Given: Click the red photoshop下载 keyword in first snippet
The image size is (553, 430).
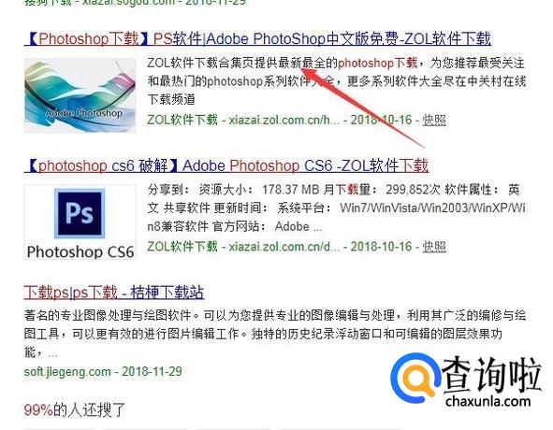Looking at the screenshot, I should (378, 63).
